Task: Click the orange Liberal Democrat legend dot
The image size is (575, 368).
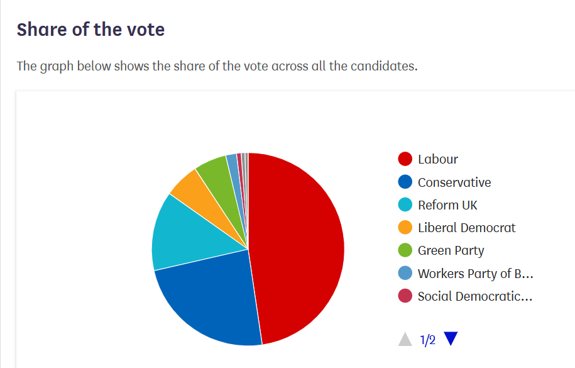Action: (x=405, y=228)
